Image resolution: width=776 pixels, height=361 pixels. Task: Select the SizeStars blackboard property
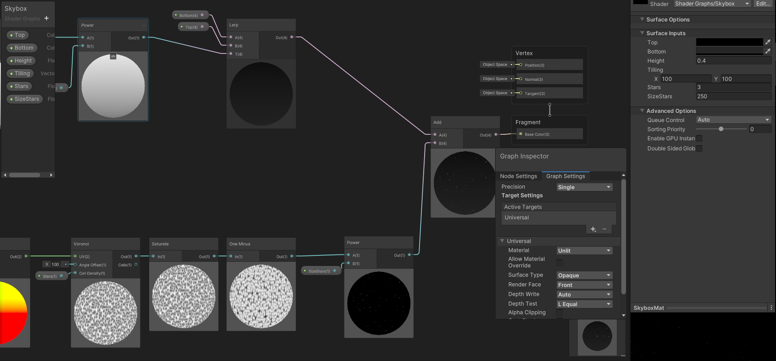[x=24, y=99]
